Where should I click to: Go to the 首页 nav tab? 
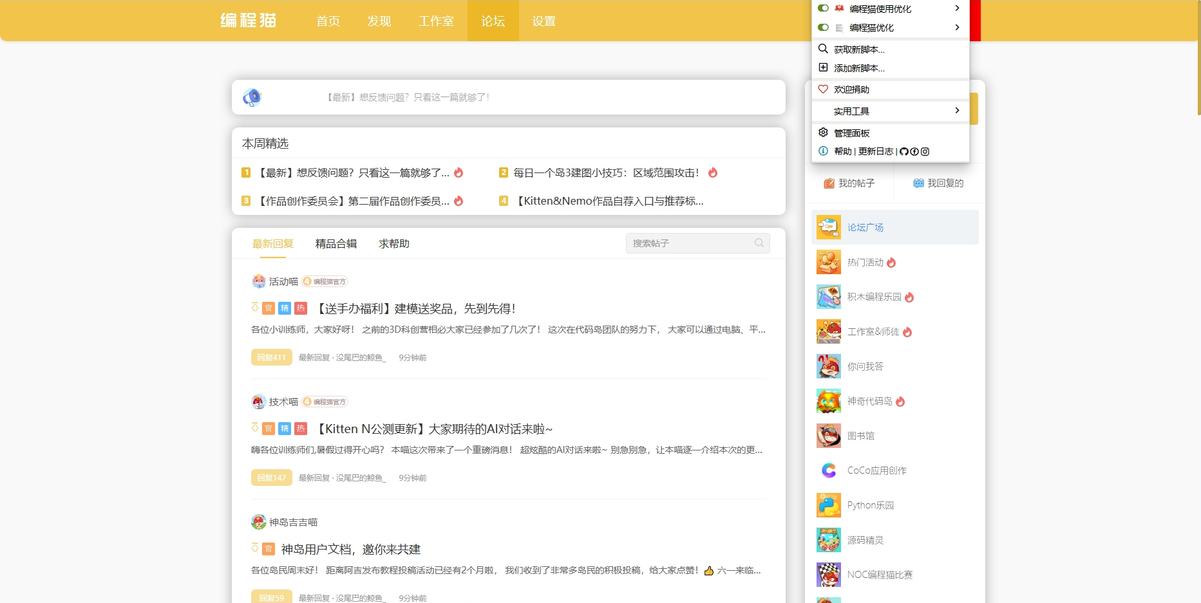(x=328, y=21)
